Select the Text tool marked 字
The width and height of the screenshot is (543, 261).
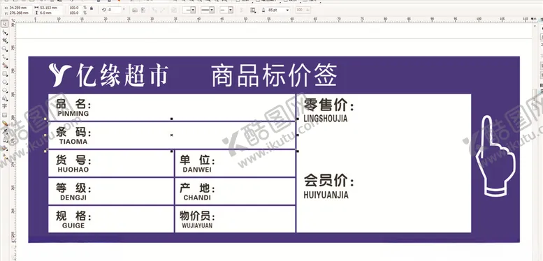(x=5, y=107)
